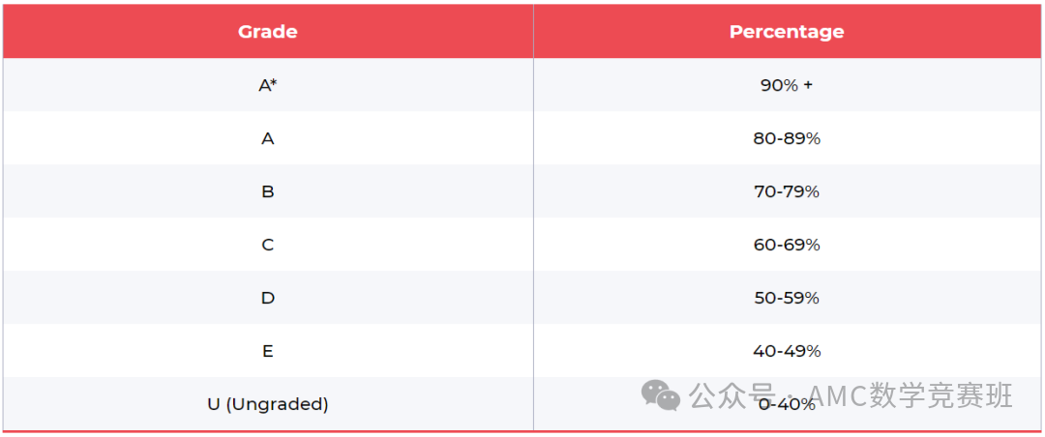Click the WeChat logo icon in watermark
This screenshot has height=437, width=1045.
tap(661, 395)
